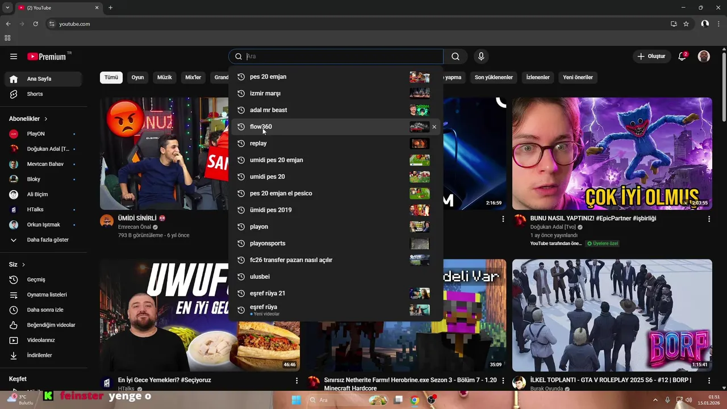
Task: Open the account avatar menu
Action: click(x=704, y=56)
